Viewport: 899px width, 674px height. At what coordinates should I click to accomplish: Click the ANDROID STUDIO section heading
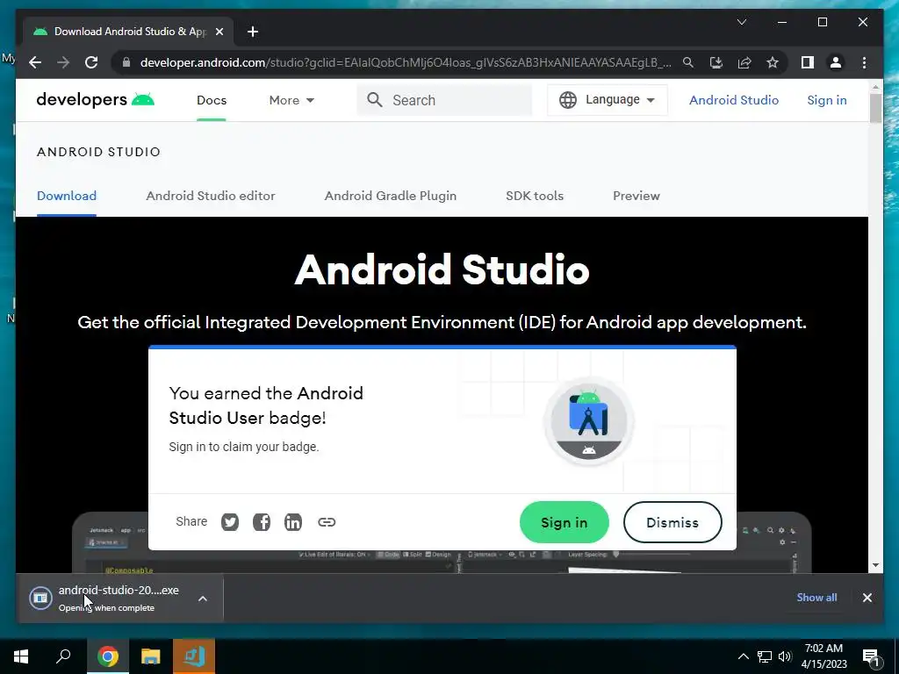[x=98, y=152]
